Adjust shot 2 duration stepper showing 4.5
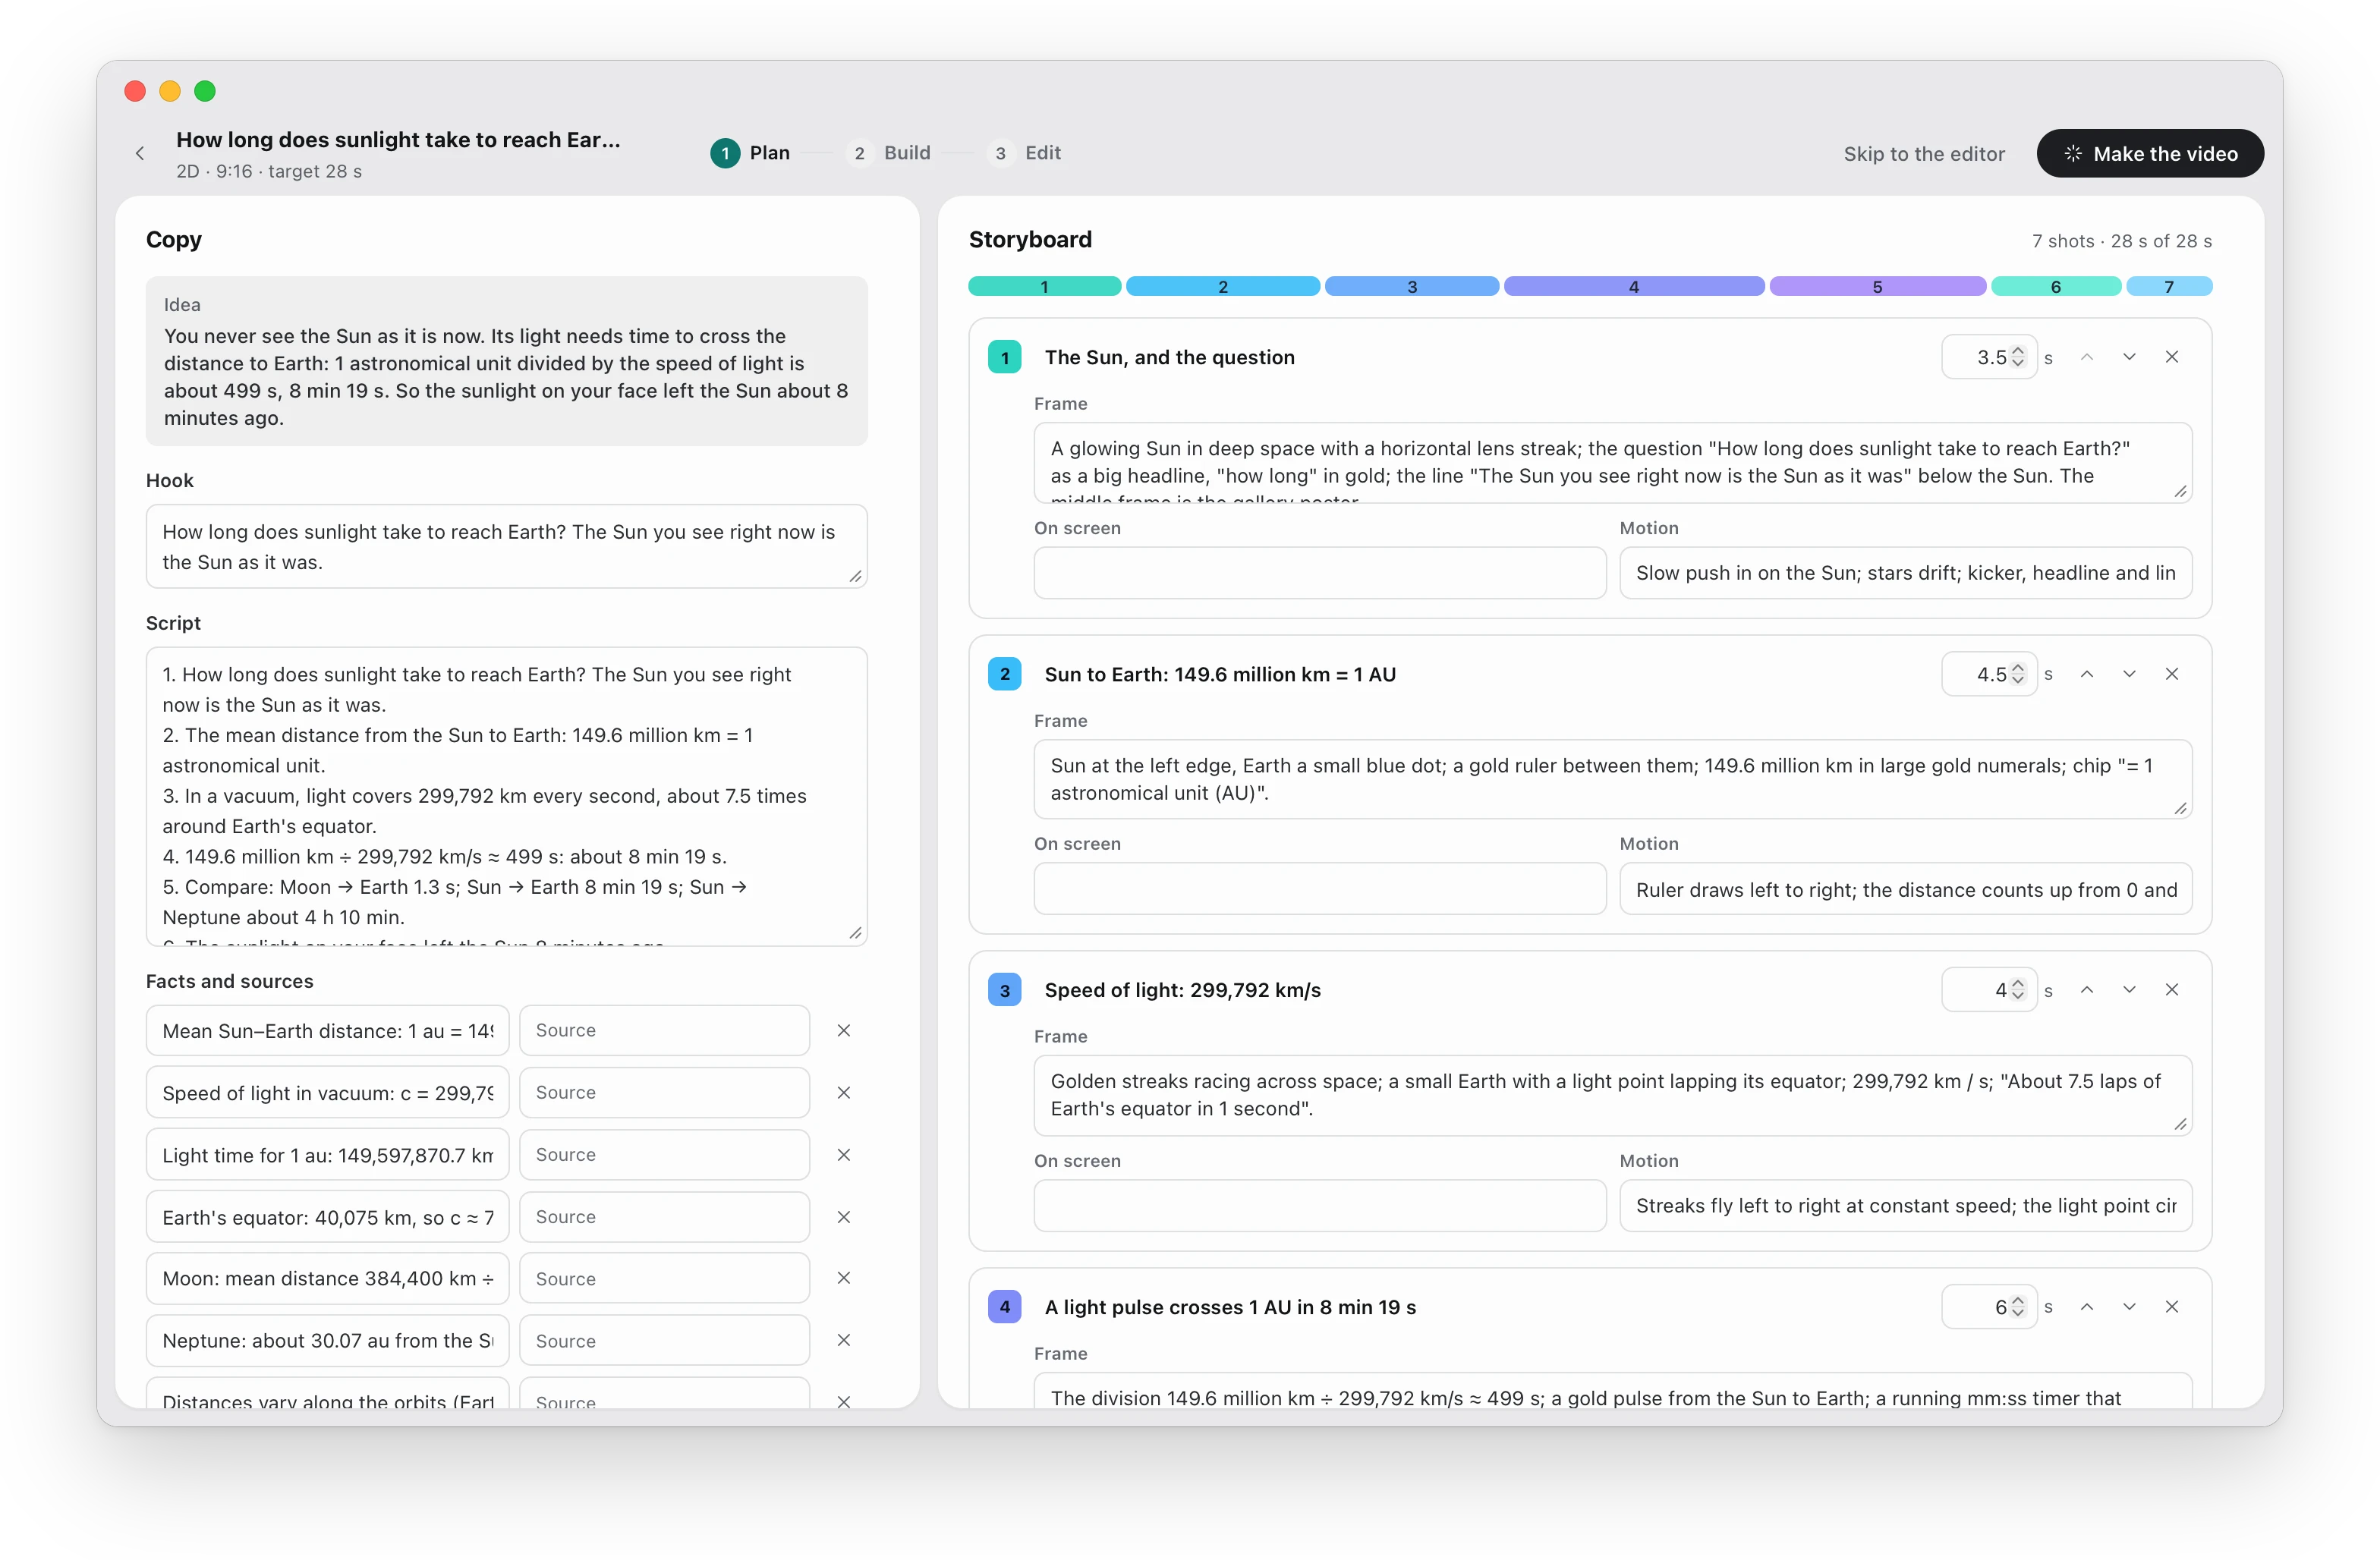 point(2017,674)
